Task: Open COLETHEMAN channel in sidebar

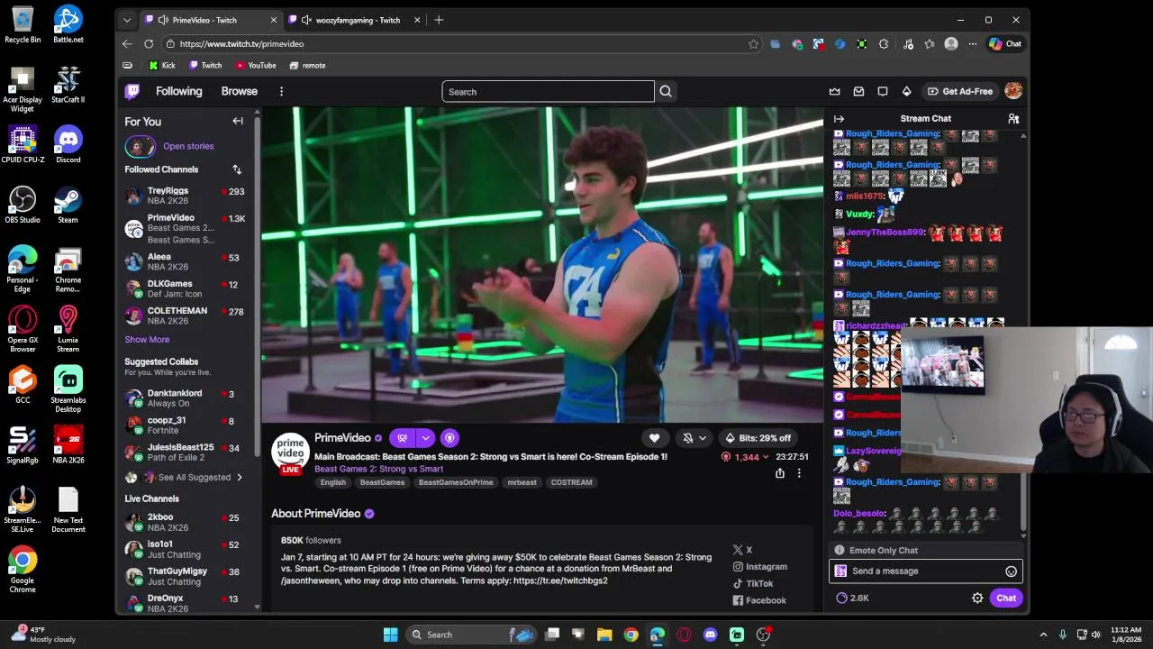Action: pos(185,315)
